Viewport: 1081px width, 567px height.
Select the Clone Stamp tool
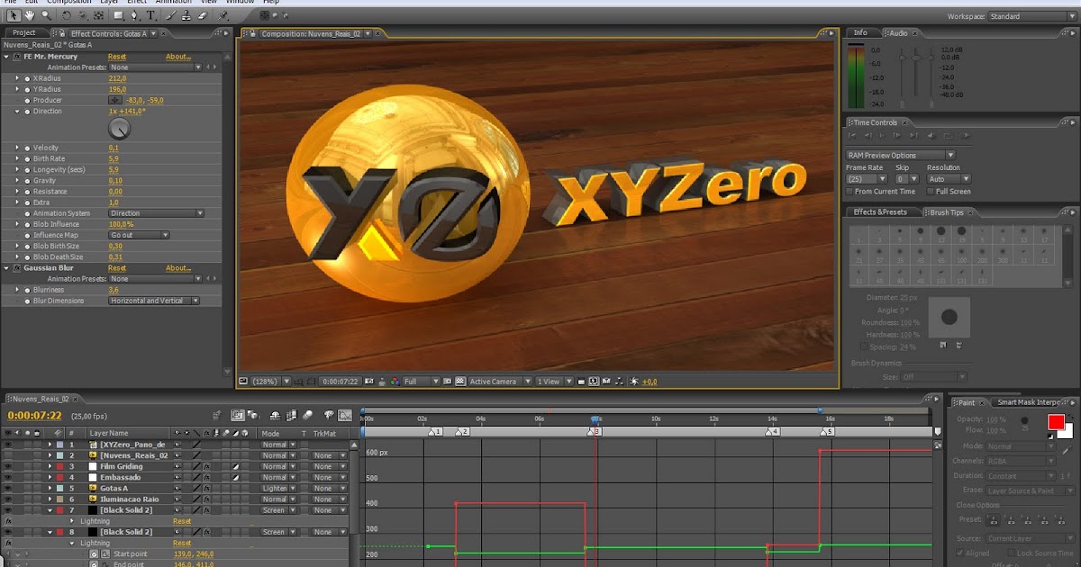(186, 15)
